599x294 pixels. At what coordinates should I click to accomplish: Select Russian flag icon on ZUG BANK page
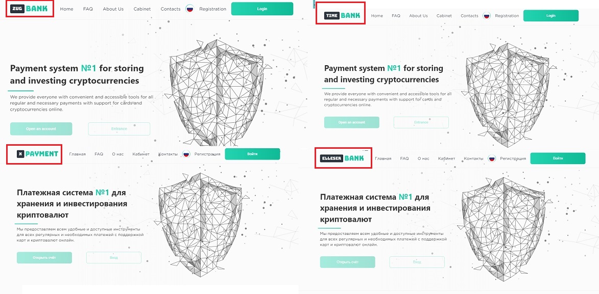(x=190, y=9)
